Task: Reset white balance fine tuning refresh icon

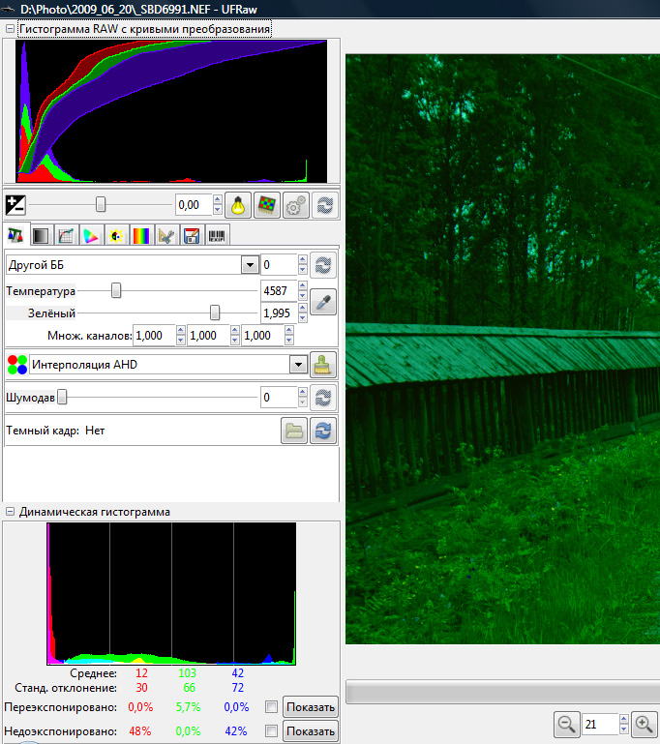Action: click(x=323, y=265)
